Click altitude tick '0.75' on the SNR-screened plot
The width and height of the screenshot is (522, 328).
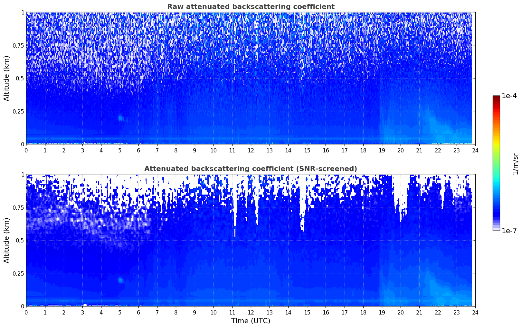[x=18, y=207]
